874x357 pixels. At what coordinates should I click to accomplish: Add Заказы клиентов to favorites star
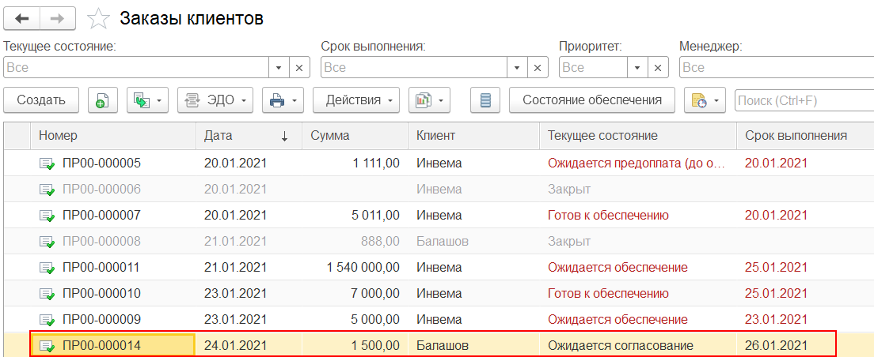pos(98,17)
